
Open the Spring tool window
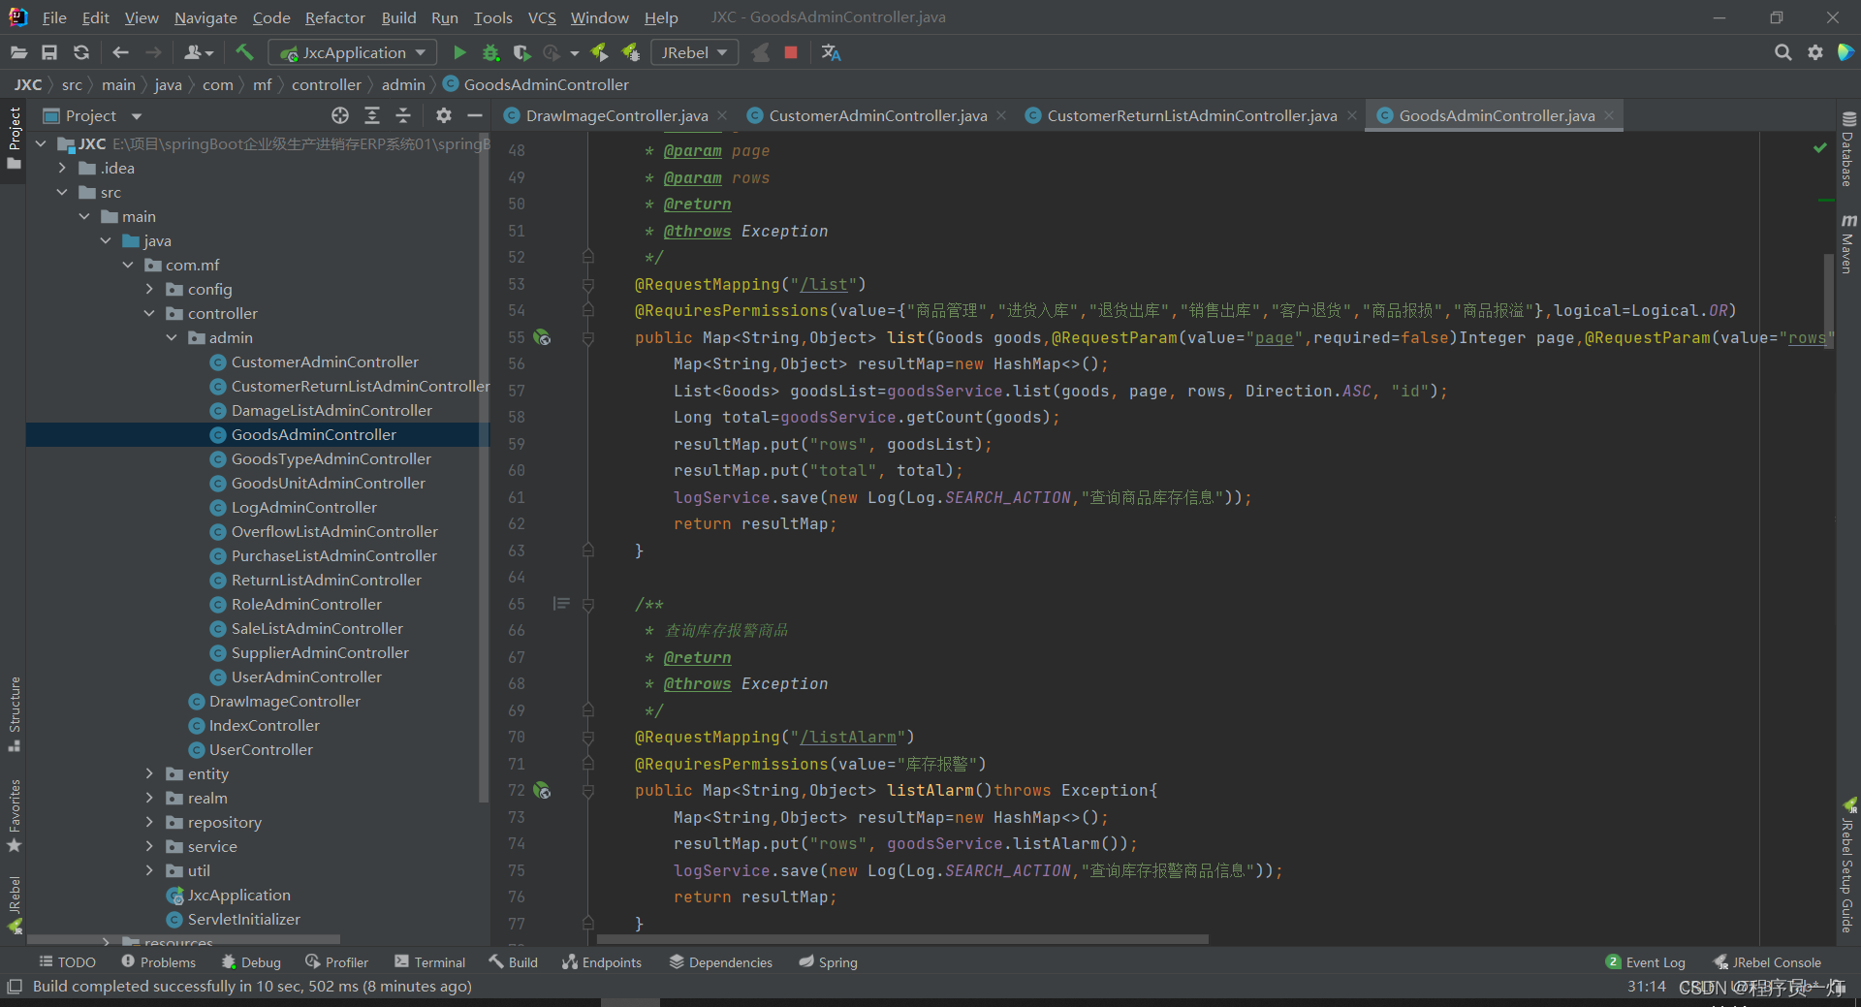click(829, 962)
